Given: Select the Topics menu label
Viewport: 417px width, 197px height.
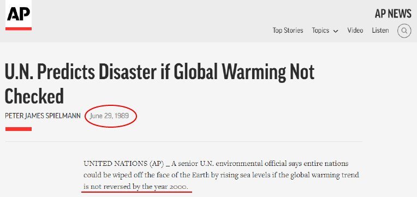Looking at the screenshot, I should 320,31.
